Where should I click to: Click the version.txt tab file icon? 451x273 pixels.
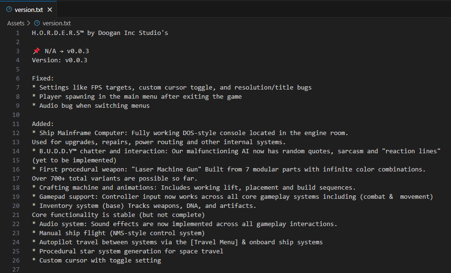tap(9, 10)
